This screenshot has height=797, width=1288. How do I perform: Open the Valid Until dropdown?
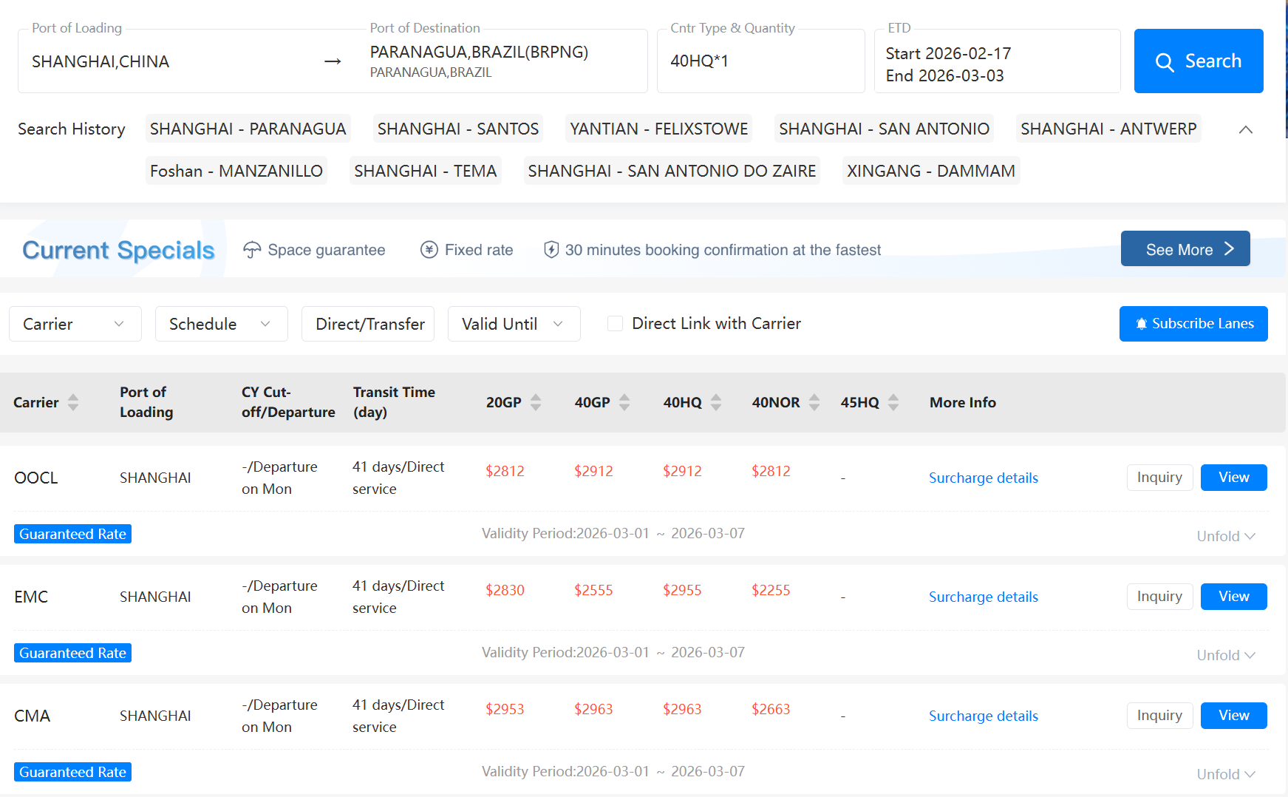pyautogui.click(x=513, y=323)
